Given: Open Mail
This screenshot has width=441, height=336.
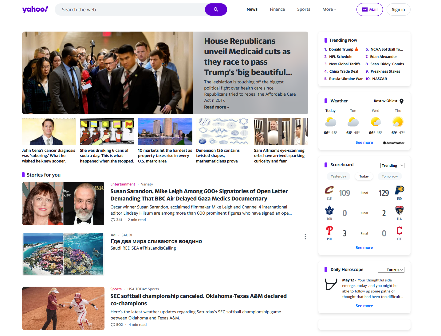Looking at the screenshot, I should [369, 10].
